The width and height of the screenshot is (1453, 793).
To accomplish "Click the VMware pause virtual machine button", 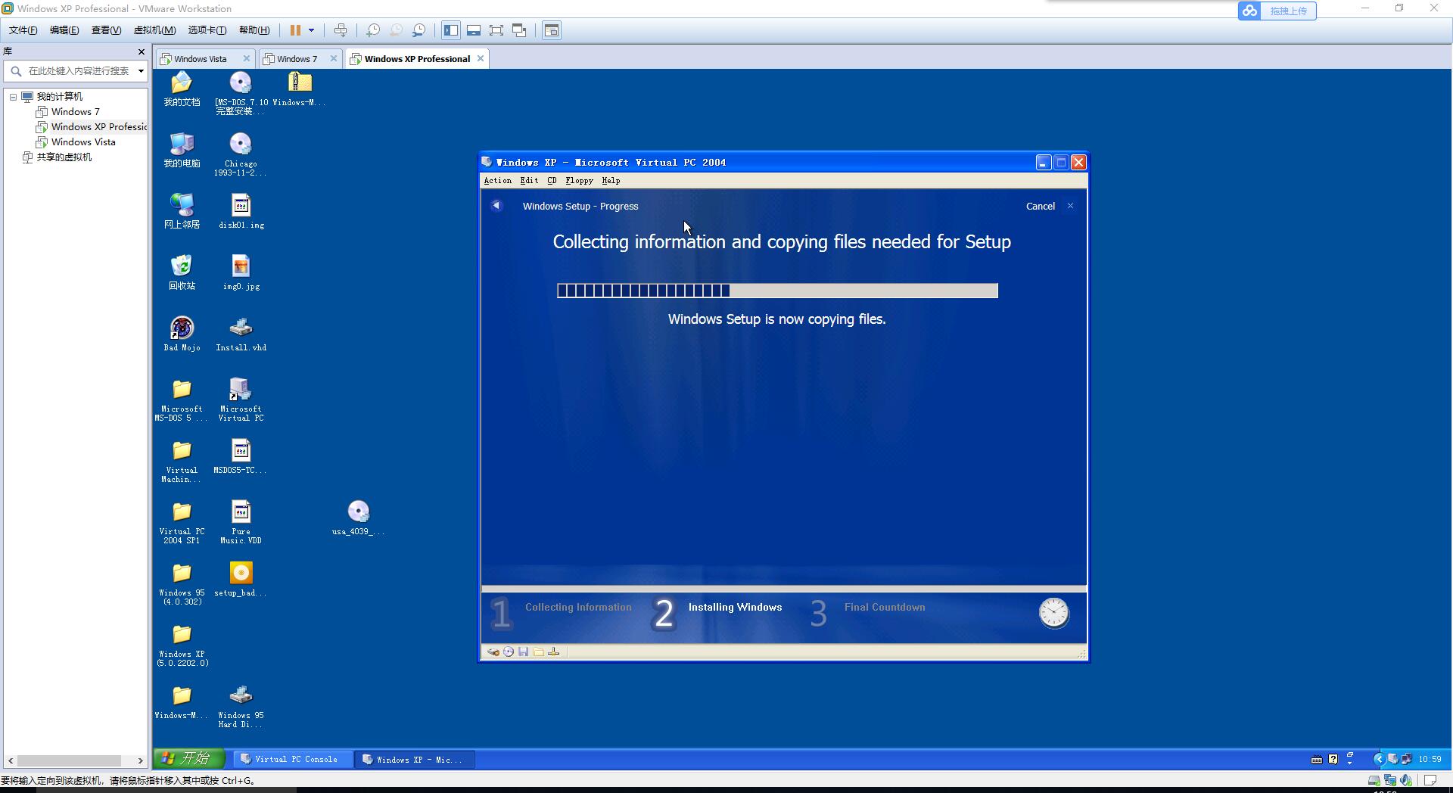I will tap(295, 30).
